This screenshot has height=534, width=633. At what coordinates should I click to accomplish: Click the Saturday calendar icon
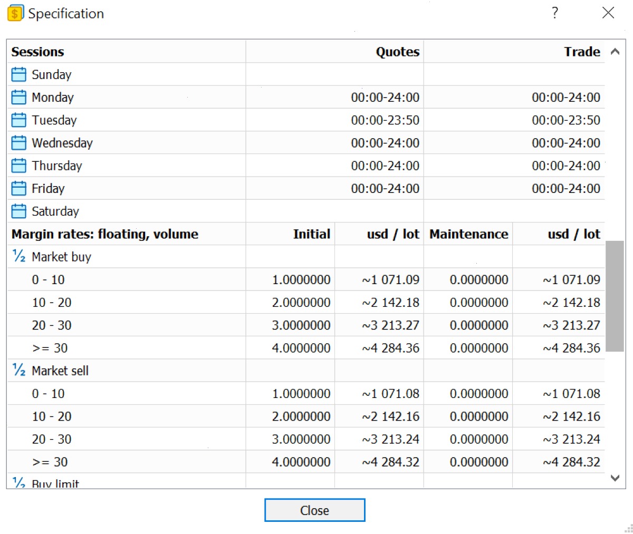pos(18,211)
